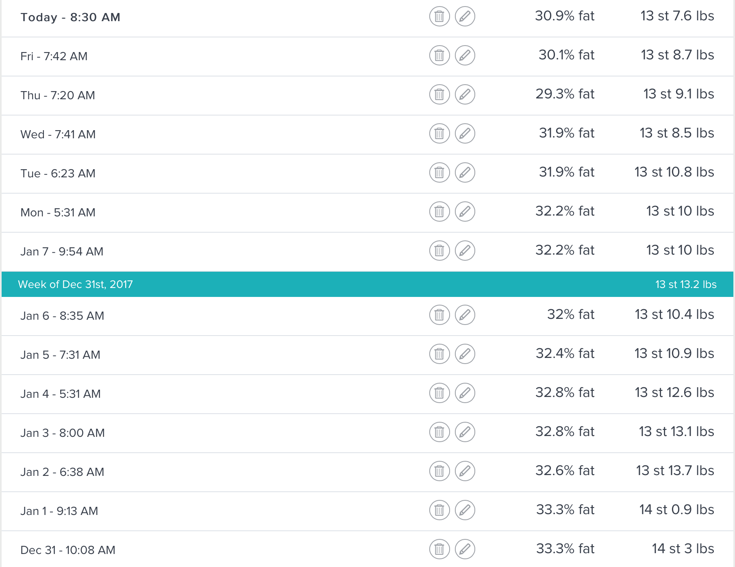Edit the Dec 31 10:08 AM entry
Viewport: 735px width, 567px height.
point(465,550)
